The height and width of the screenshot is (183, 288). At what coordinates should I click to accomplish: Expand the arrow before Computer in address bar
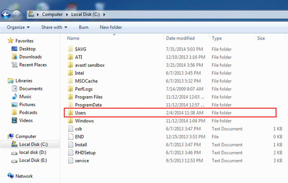[x=38, y=15]
